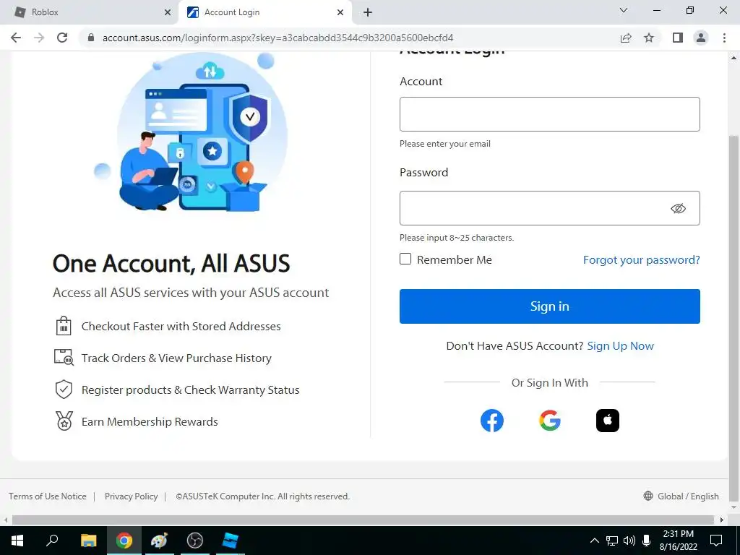Click the horizontal scrollbar thumb
This screenshot has width=740, height=555.
pos(363,520)
